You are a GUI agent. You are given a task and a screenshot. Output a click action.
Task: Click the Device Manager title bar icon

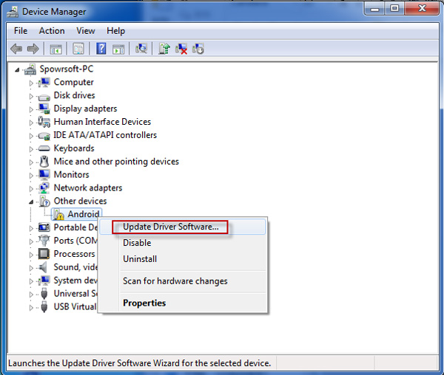click(x=13, y=12)
